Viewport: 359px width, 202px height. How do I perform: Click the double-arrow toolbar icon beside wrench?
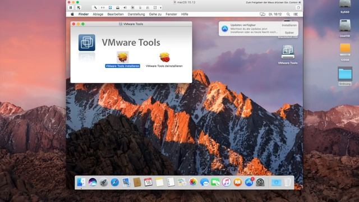click(x=103, y=7)
